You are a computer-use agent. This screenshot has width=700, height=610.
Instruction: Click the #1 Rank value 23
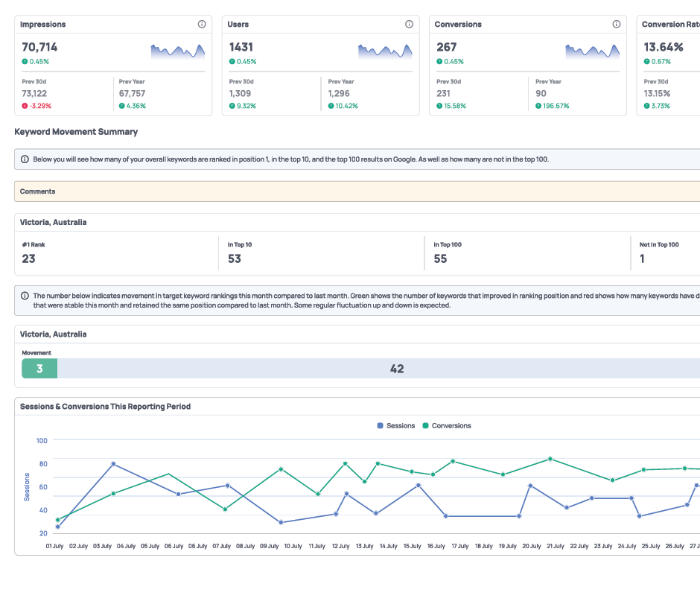tap(28, 259)
